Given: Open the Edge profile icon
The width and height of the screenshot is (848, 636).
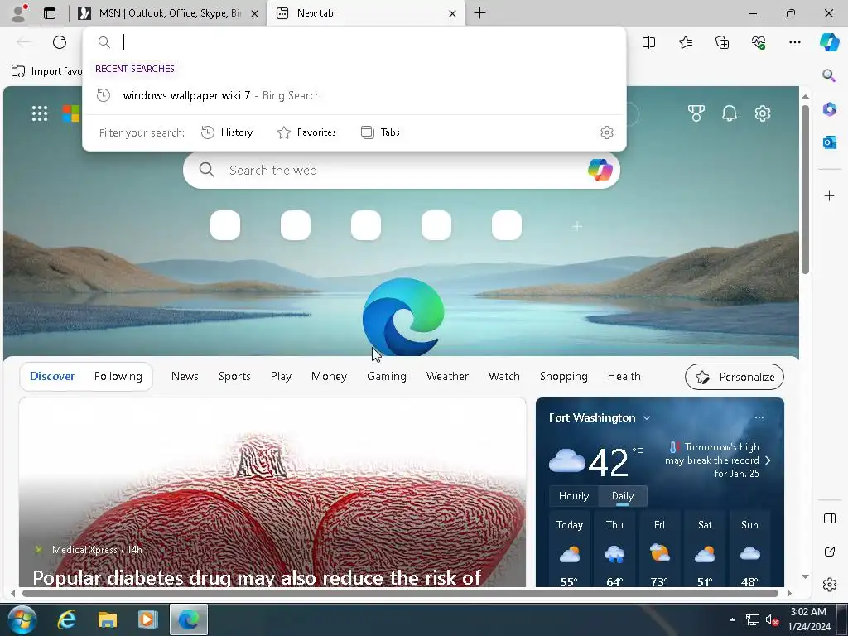Looking at the screenshot, I should pos(19,12).
